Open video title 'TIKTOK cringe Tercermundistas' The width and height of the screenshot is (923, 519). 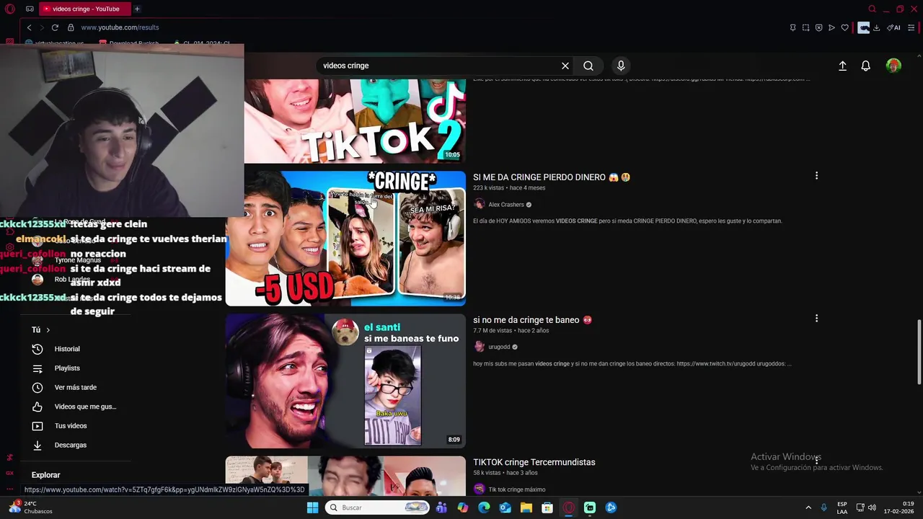(534, 462)
